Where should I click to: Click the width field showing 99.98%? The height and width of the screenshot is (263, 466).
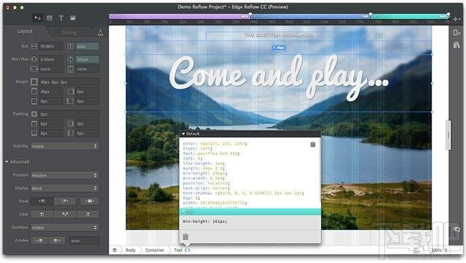pyautogui.click(x=51, y=46)
